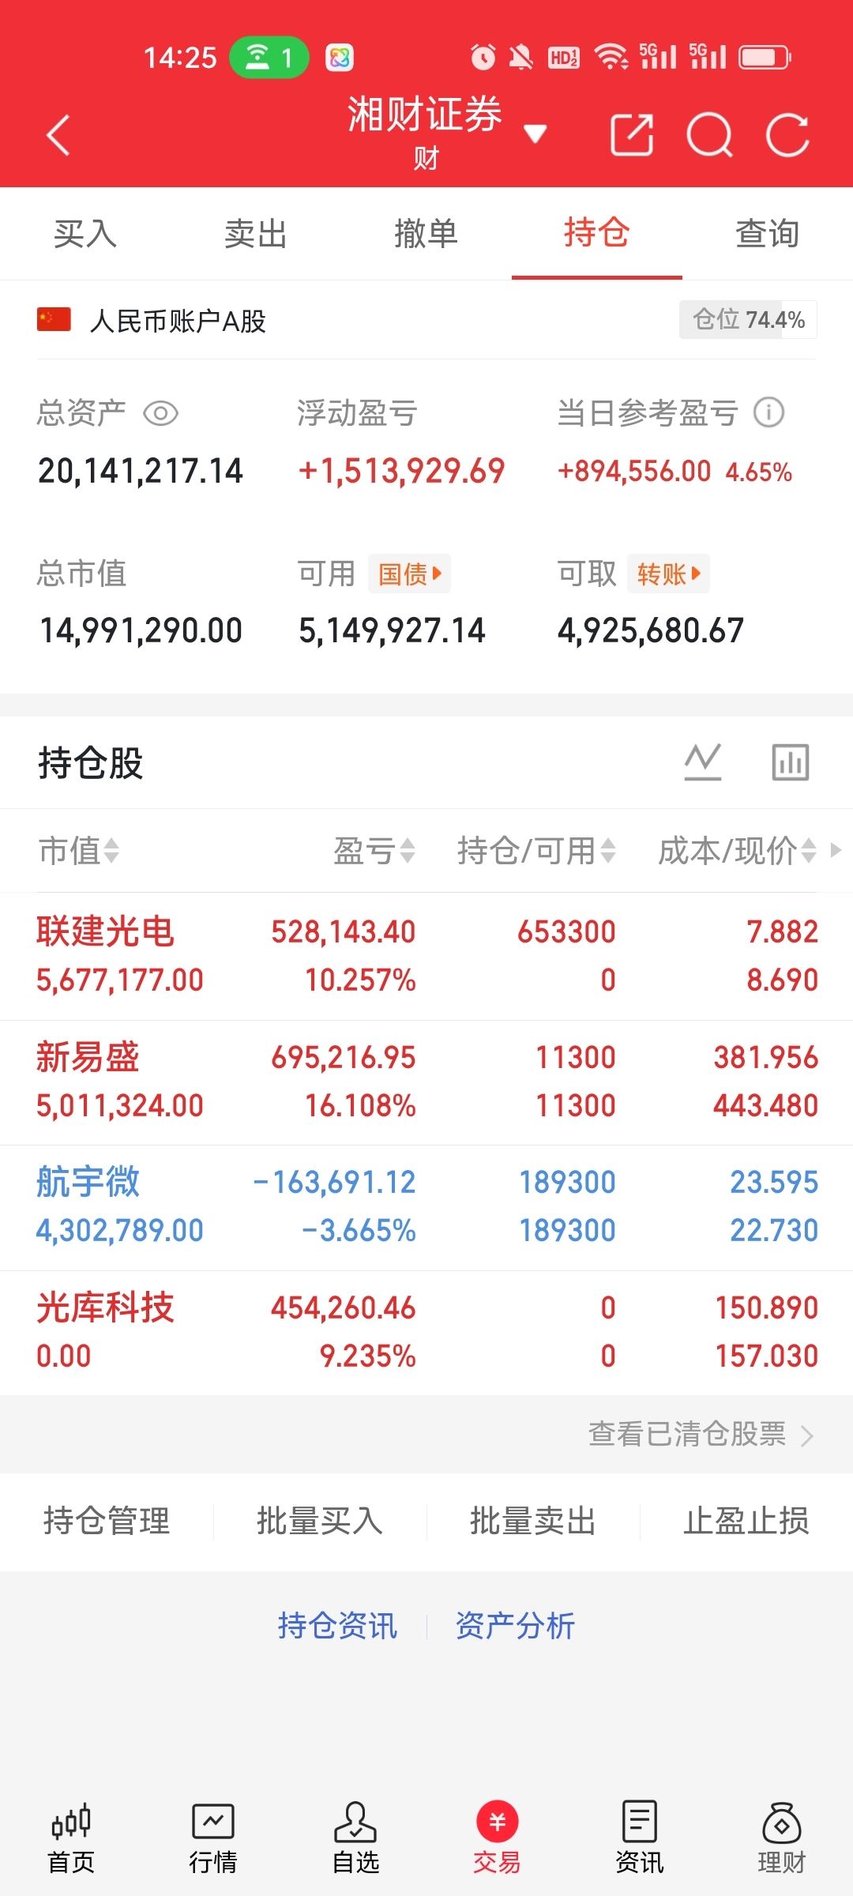Tap 联建光电 profit 528,143.40

344,932
